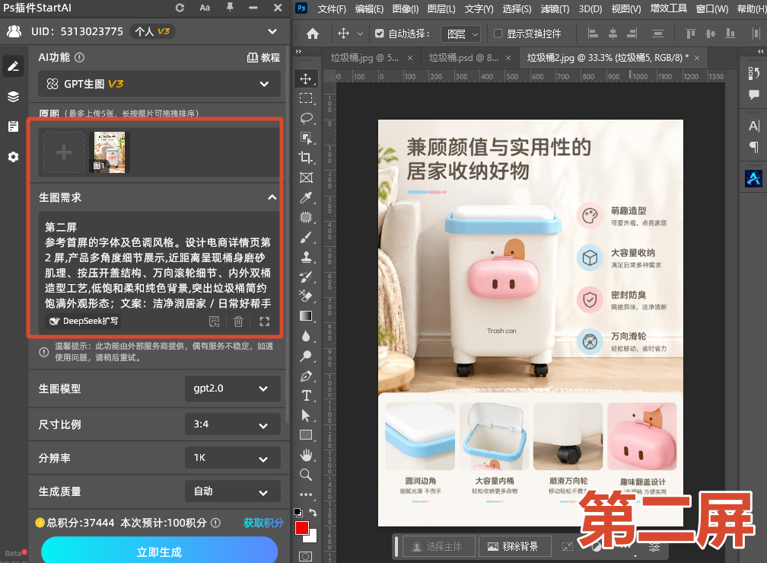Switch to the 垃圾桶.jpg document tab

click(365, 58)
